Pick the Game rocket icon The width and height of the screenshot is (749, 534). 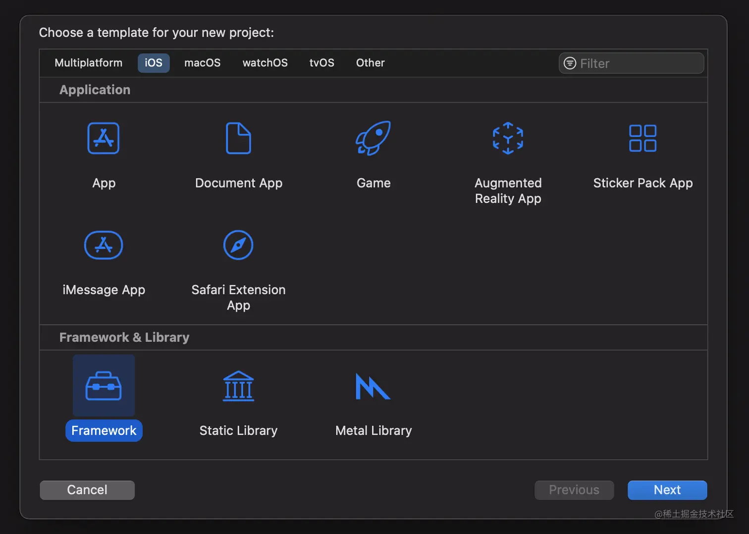coord(374,138)
